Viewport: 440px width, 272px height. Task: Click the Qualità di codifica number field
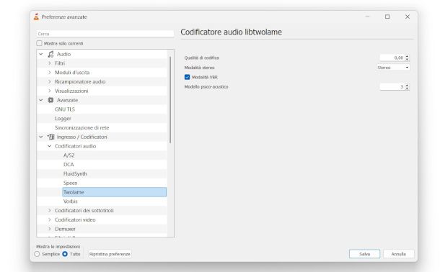click(392, 58)
